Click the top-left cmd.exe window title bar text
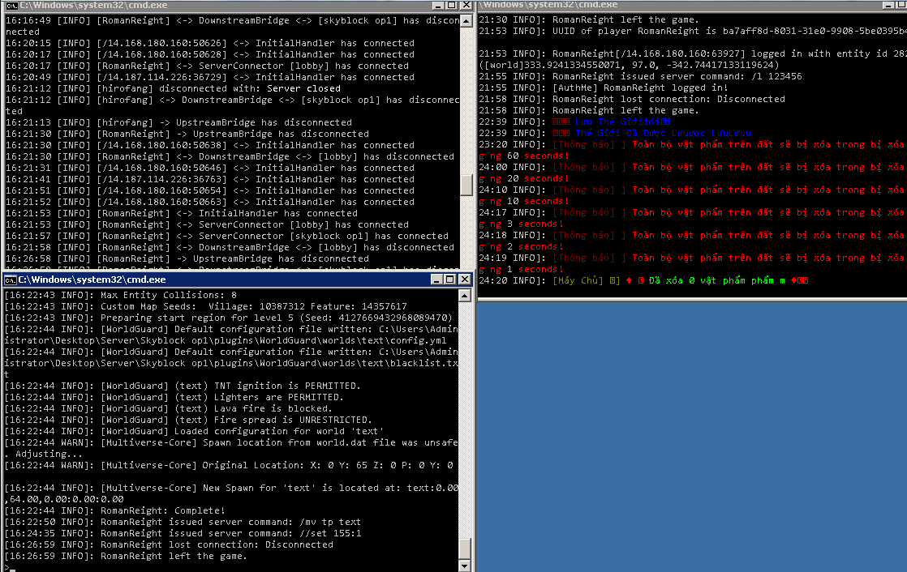 (94, 5)
